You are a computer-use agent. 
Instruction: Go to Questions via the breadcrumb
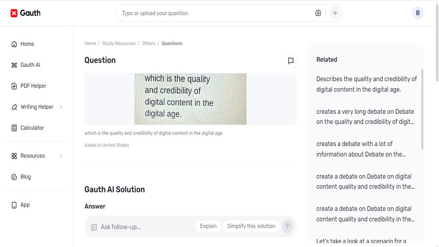point(172,43)
